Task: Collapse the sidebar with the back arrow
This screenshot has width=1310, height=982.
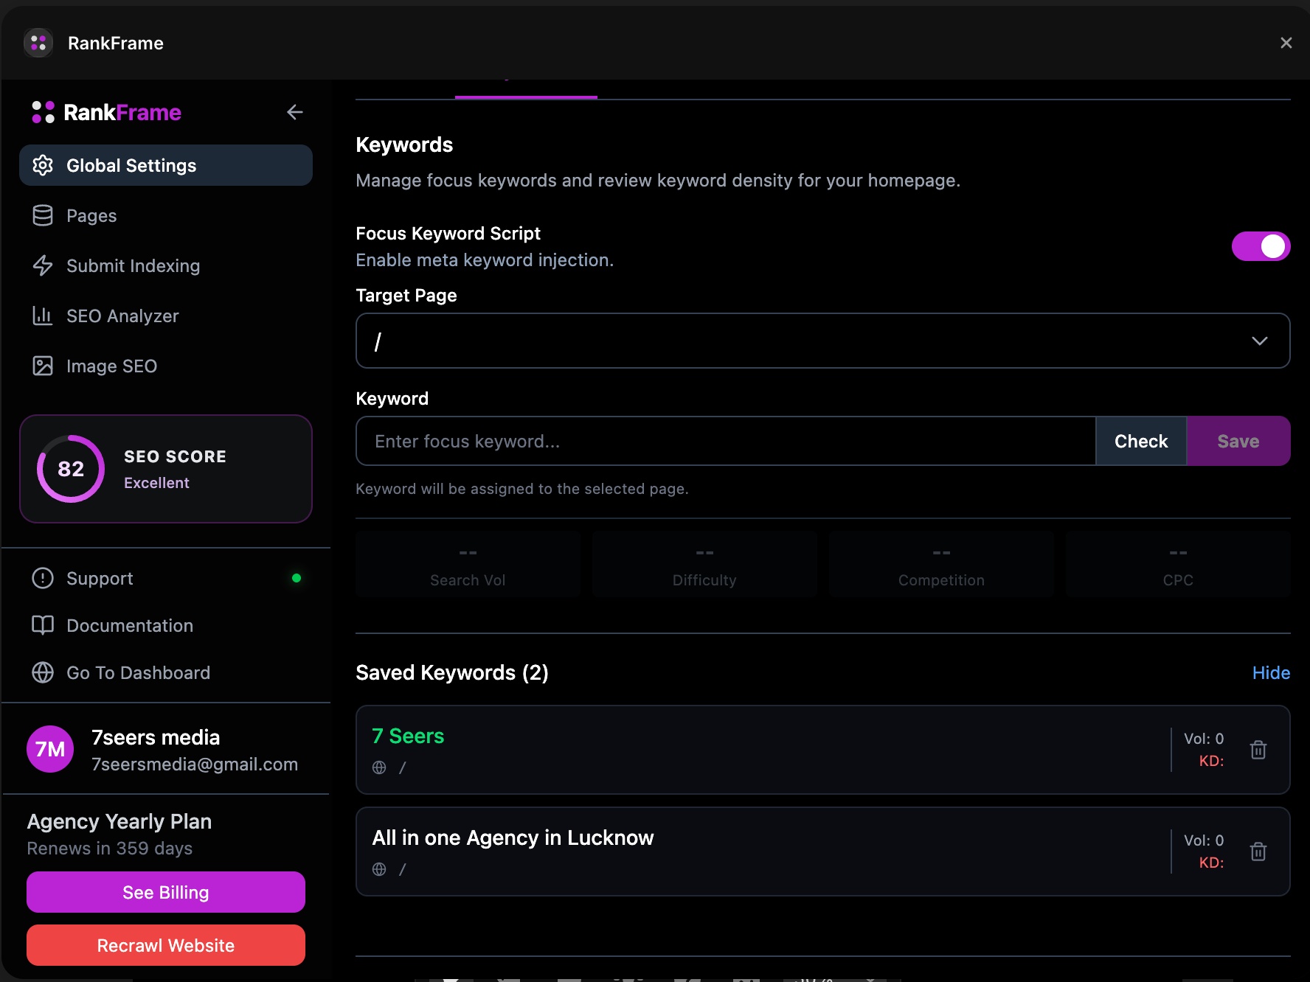Action: 295,112
